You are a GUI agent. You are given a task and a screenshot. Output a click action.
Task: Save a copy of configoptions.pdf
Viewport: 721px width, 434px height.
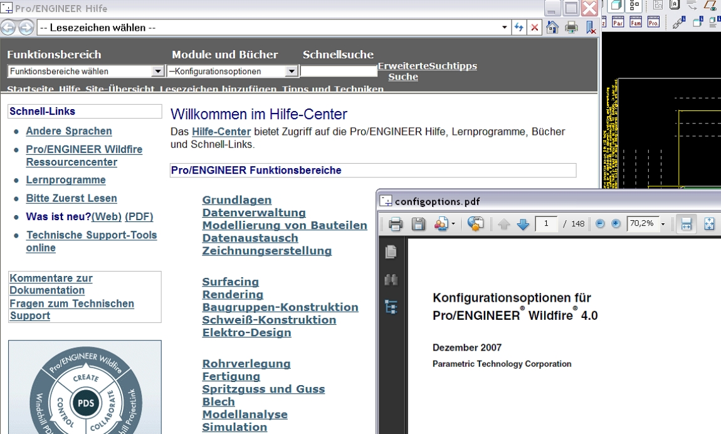(x=418, y=224)
